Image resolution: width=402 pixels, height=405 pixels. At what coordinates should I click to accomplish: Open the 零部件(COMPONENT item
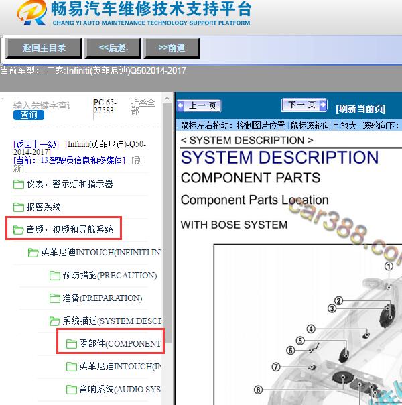click(x=120, y=343)
